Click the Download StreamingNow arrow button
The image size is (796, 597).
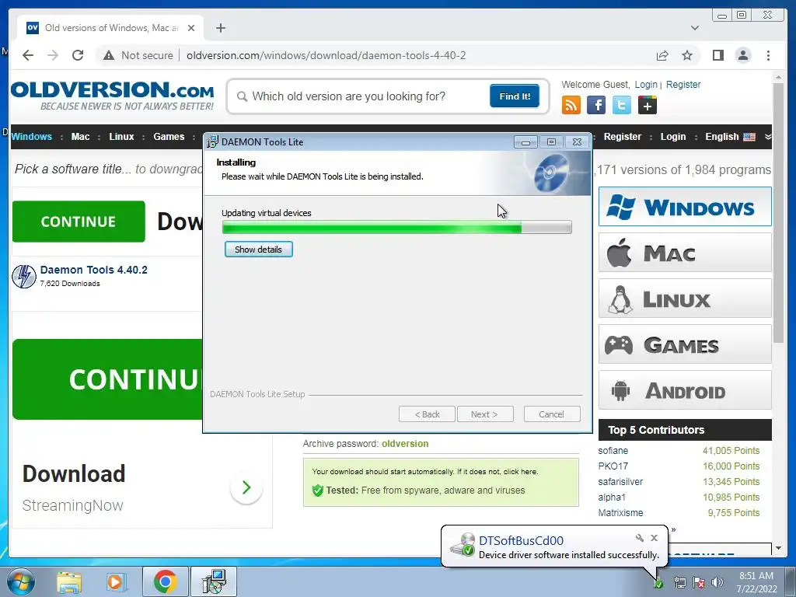point(246,487)
